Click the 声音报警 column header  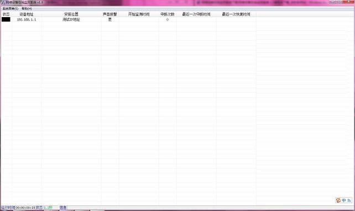click(x=110, y=14)
